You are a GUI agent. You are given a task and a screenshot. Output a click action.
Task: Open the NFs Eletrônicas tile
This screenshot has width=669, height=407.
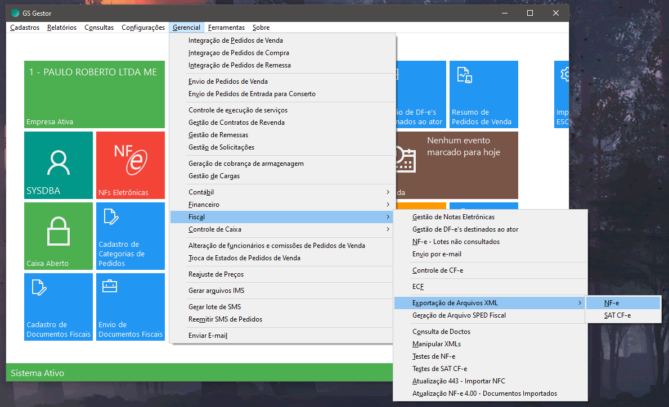pyautogui.click(x=131, y=165)
